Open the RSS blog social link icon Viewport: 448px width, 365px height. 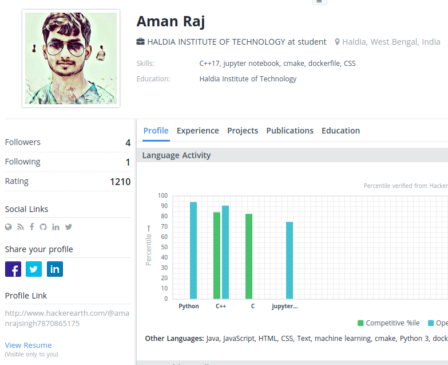pos(20,227)
